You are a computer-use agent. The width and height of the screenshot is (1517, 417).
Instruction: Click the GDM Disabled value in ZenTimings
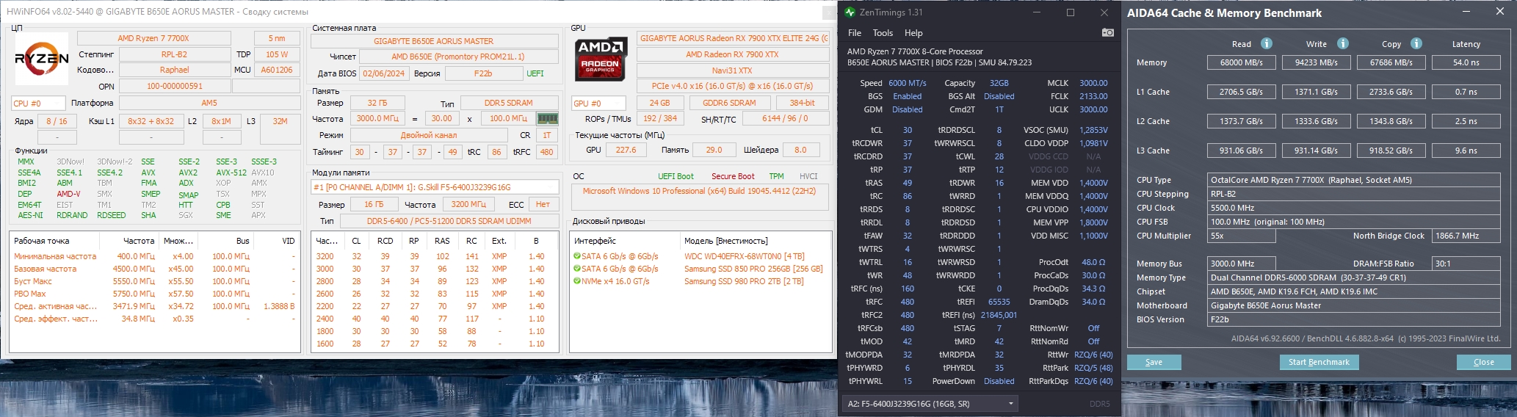pyautogui.click(x=908, y=109)
